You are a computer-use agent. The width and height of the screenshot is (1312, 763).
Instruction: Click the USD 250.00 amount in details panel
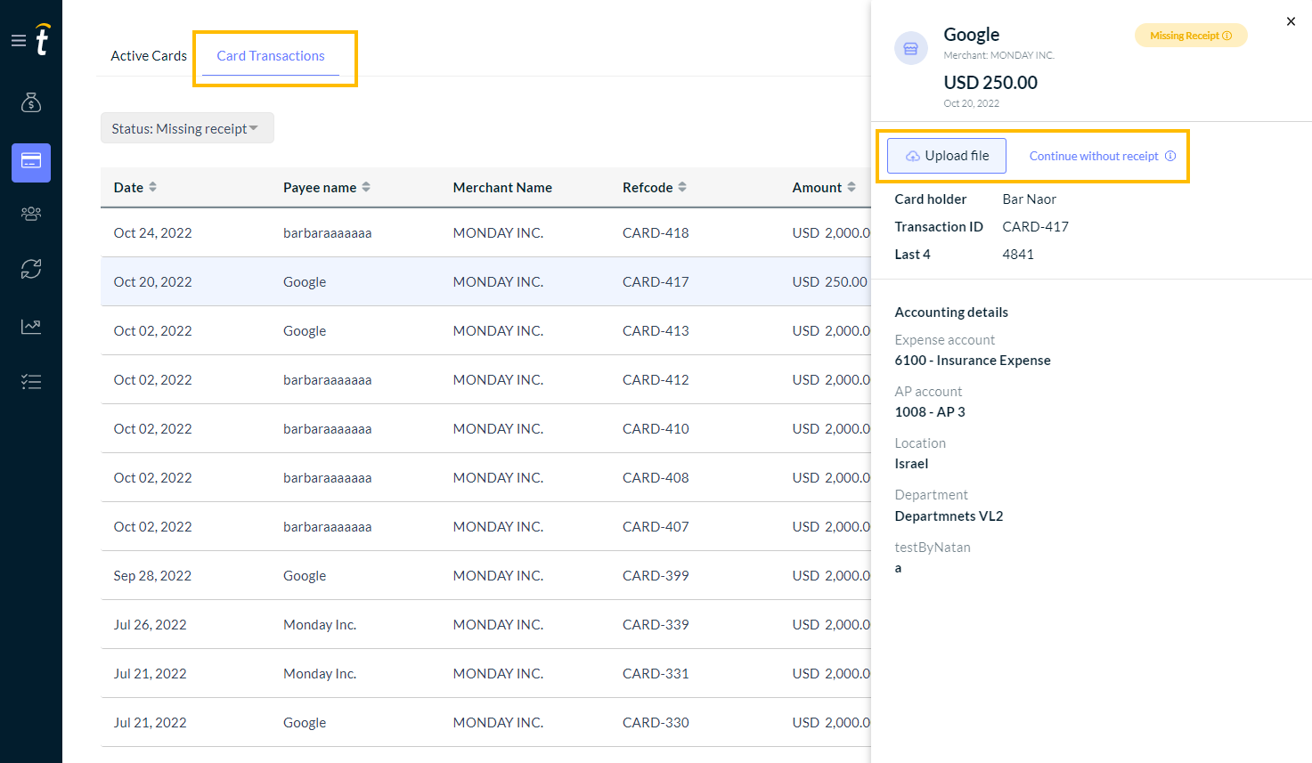click(990, 82)
